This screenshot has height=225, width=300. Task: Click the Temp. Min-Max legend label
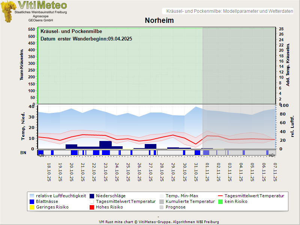(182, 196)
